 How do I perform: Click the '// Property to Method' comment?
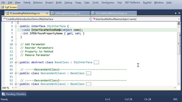point(37,52)
